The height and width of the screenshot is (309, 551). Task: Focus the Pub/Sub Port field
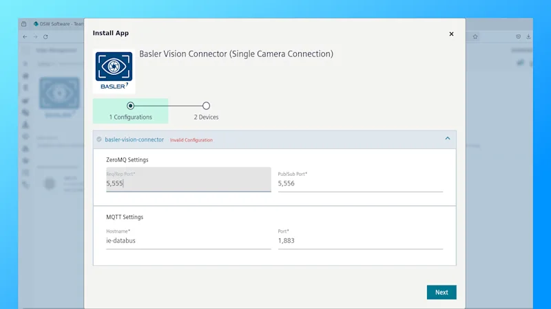click(360, 180)
